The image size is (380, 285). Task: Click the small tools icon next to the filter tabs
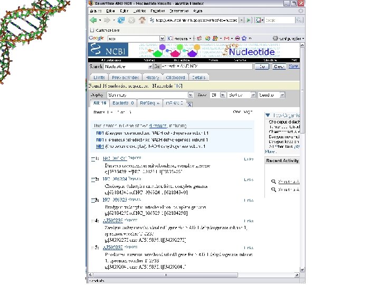click(190, 104)
